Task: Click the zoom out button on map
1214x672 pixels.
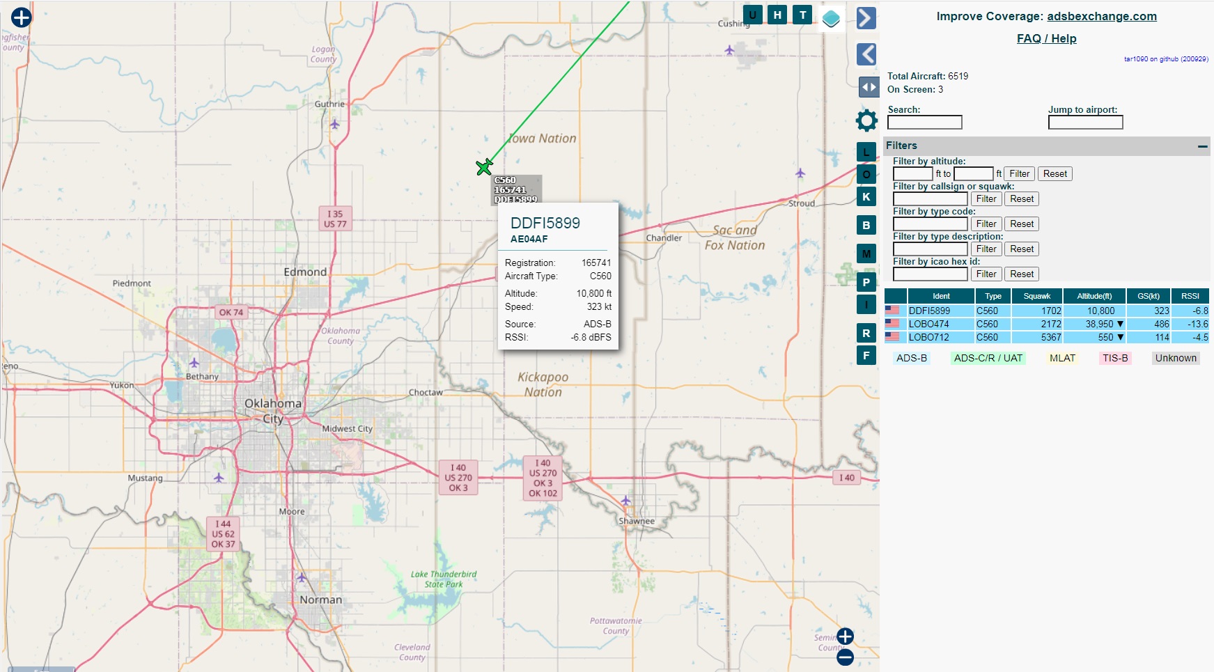Action: tap(845, 657)
